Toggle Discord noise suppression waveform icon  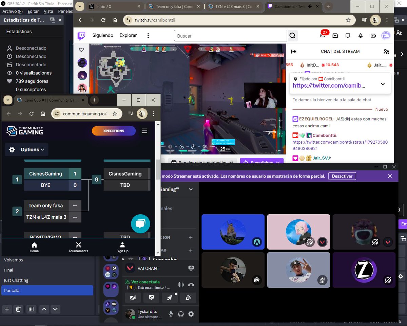tap(181, 285)
